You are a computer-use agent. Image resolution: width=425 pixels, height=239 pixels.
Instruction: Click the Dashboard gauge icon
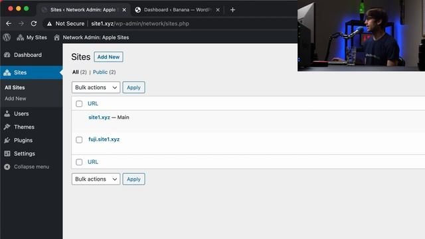pyautogui.click(x=7, y=55)
